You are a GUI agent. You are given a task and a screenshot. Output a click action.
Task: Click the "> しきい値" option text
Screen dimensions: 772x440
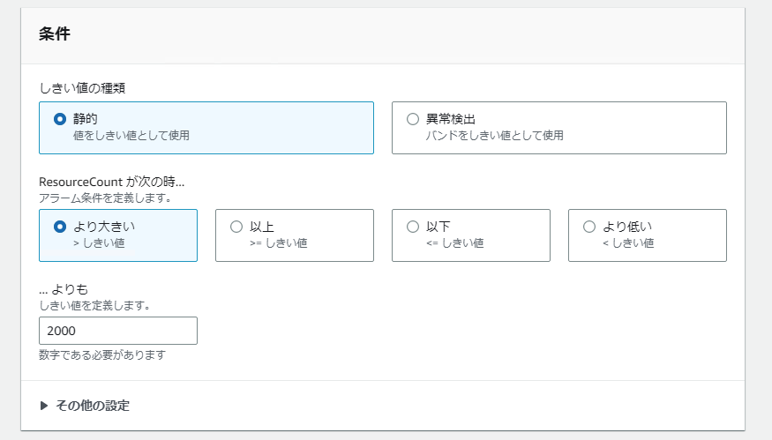(x=99, y=242)
